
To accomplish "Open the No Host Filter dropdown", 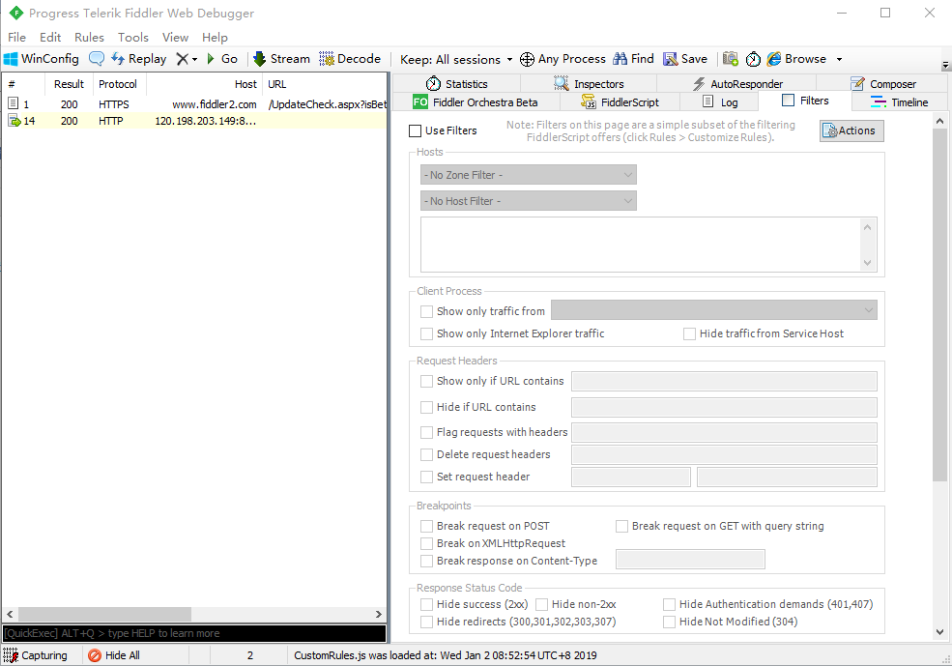I will pyautogui.click(x=529, y=201).
